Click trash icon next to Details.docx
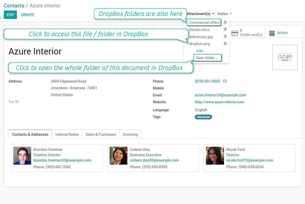 [x=225, y=29]
